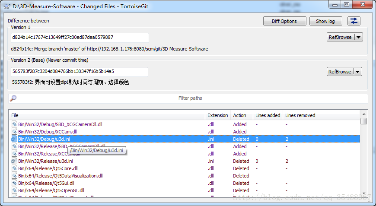Click Version 2 commit message 565783f2
The height and width of the screenshot is (206, 376).
point(70,82)
